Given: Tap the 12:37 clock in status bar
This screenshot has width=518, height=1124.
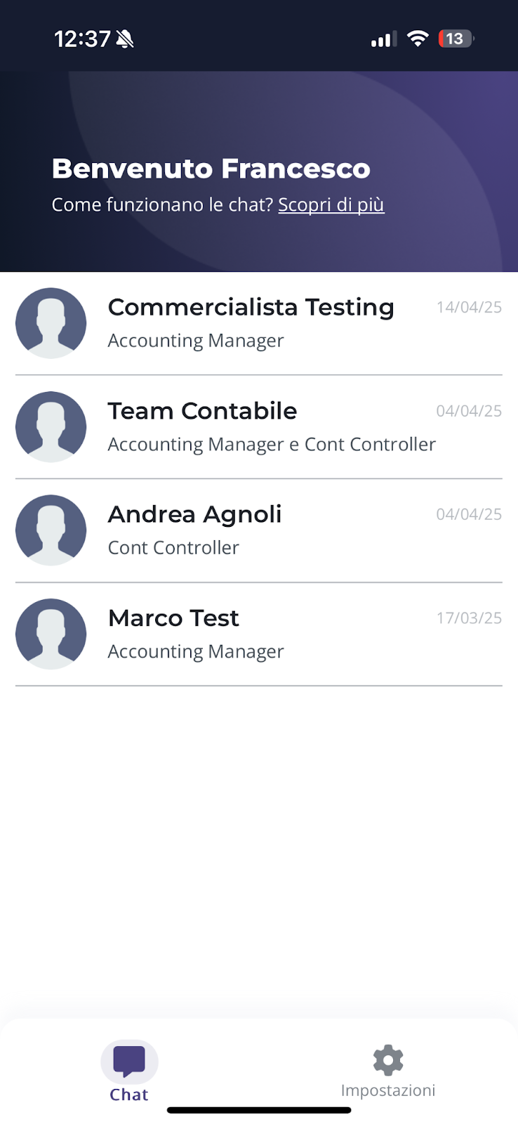Looking at the screenshot, I should pyautogui.click(x=82, y=39).
